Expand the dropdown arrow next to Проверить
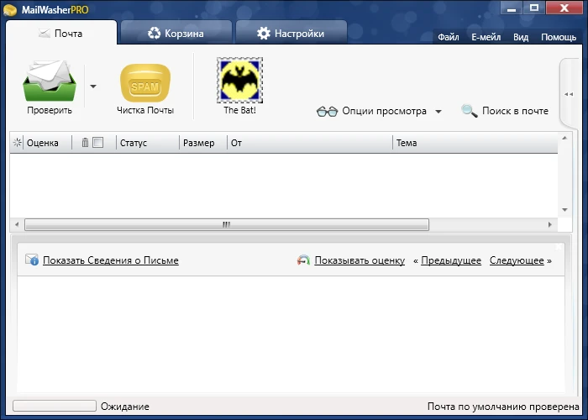 pyautogui.click(x=93, y=86)
